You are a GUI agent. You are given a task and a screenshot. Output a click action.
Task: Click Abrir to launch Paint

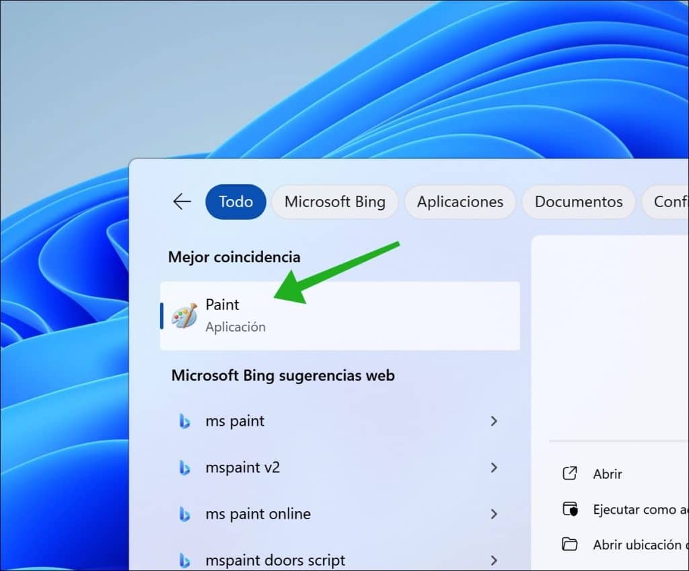pos(606,473)
